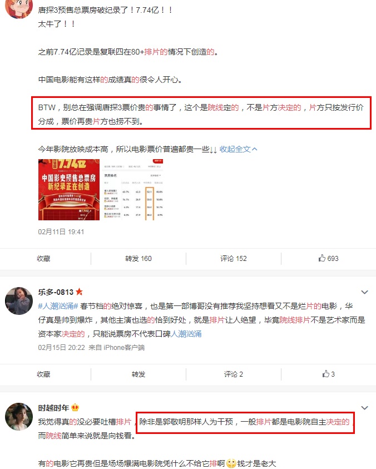Open the box office ranking table image
Image resolution: width=376 pixels, height=469 pixels.
click(133, 190)
